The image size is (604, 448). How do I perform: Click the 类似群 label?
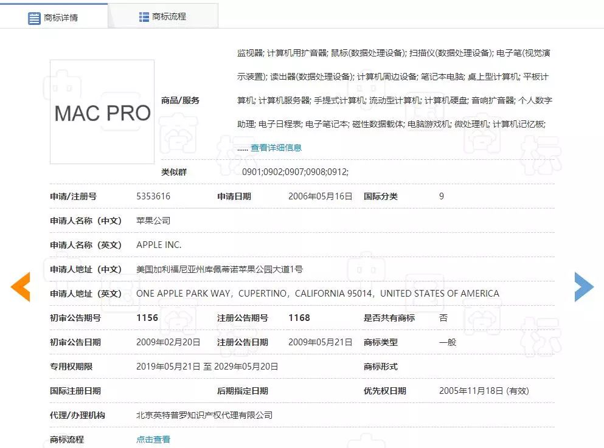(x=174, y=172)
